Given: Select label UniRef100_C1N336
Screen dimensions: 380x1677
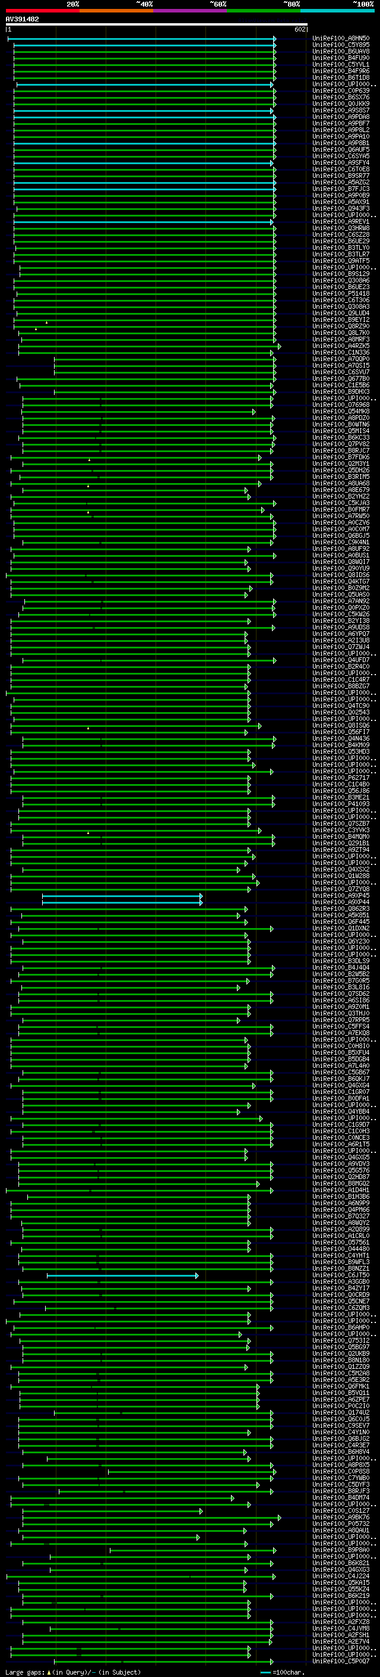Looking at the screenshot, I should [x=341, y=353].
